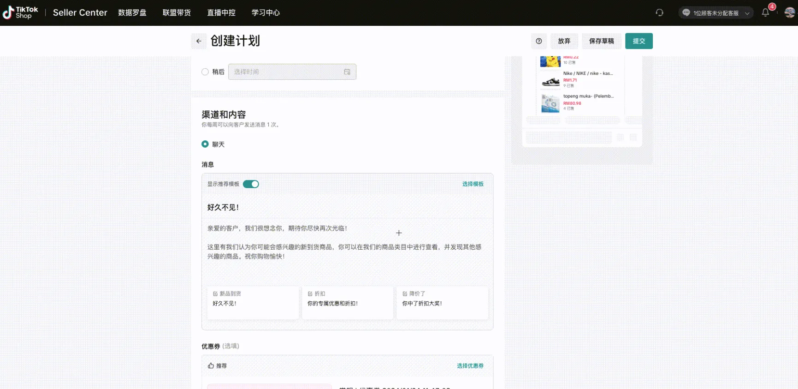The height and width of the screenshot is (389, 798).
Task: Click the 选择优惠券 link
Action: click(470, 366)
